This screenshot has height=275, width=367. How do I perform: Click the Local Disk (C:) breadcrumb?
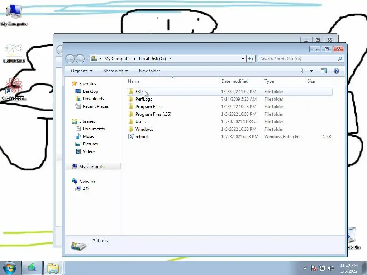point(152,59)
